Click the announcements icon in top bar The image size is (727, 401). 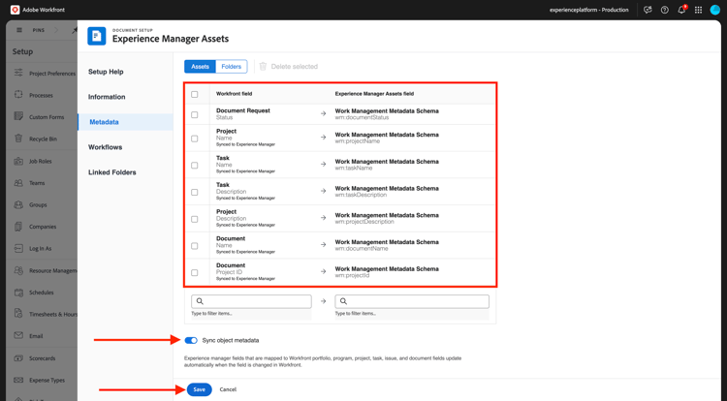648,10
